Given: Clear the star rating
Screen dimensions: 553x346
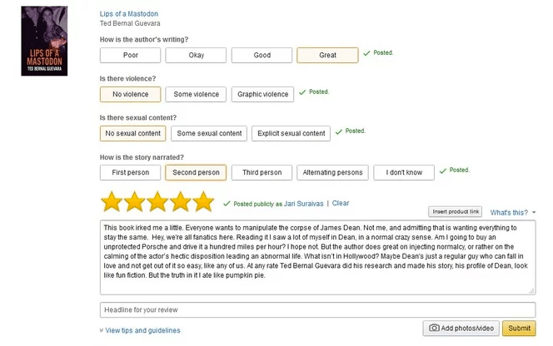Looking at the screenshot, I should click(341, 204).
